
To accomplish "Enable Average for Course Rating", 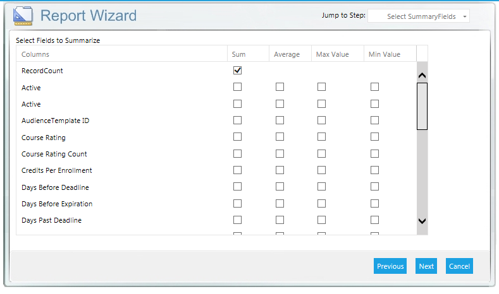I will (x=280, y=137).
